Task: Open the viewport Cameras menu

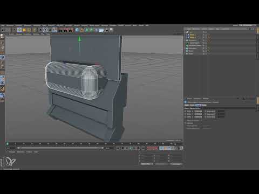Action: [x=19, y=34]
